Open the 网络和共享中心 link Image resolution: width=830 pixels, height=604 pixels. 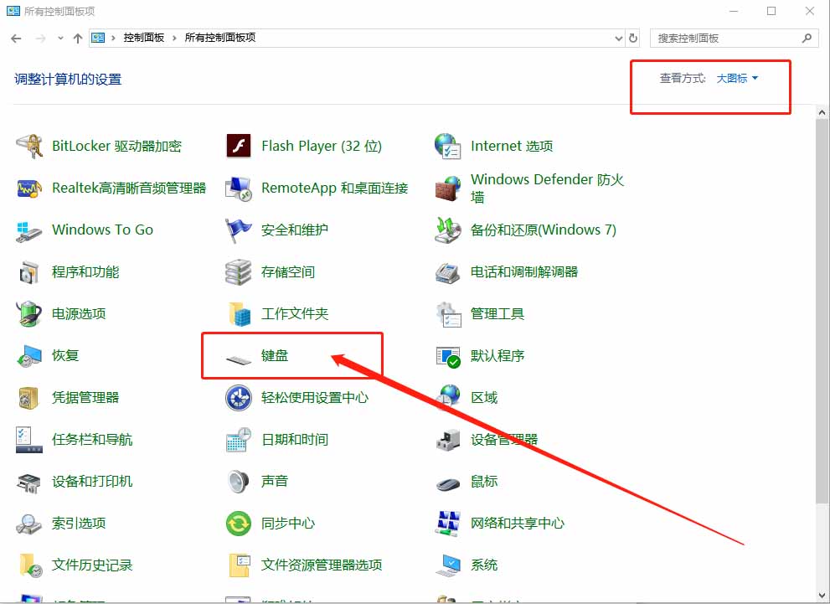click(517, 524)
